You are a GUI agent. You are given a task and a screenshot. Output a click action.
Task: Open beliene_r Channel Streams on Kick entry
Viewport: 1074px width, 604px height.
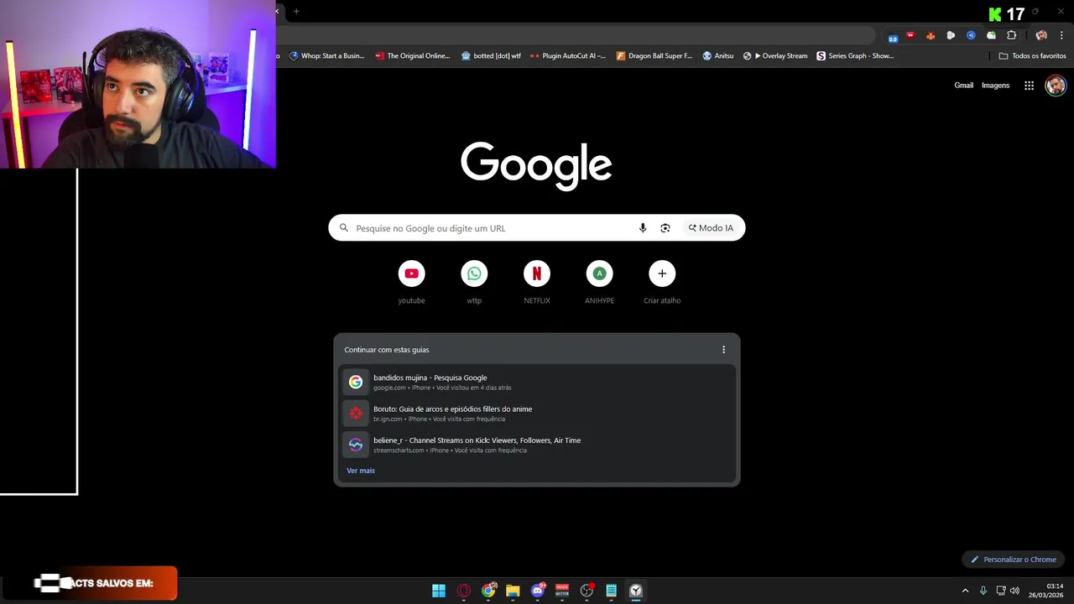pyautogui.click(x=537, y=445)
